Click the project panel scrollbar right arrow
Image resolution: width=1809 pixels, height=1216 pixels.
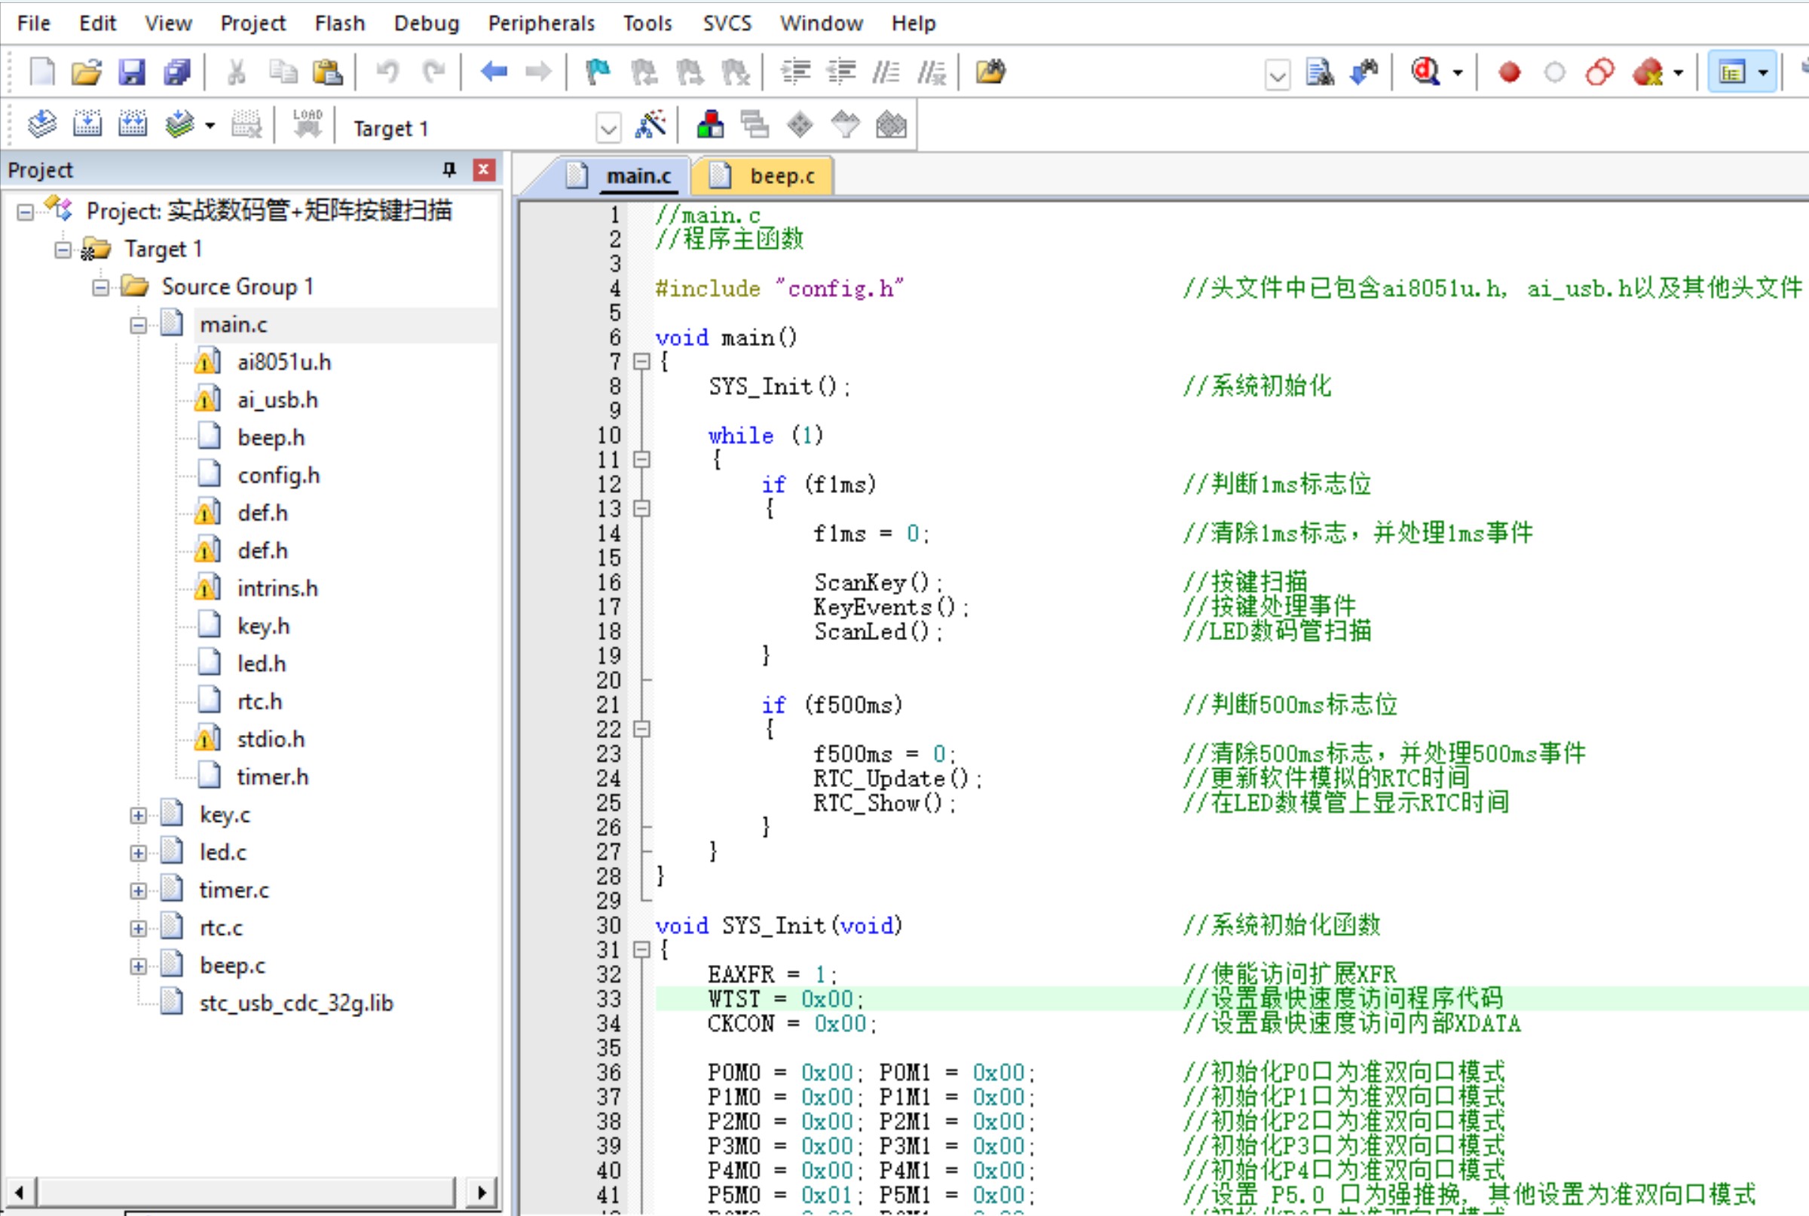(x=481, y=1192)
